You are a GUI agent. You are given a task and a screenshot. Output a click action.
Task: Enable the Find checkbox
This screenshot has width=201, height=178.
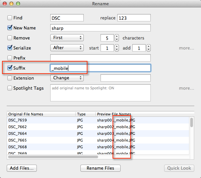click(x=10, y=18)
